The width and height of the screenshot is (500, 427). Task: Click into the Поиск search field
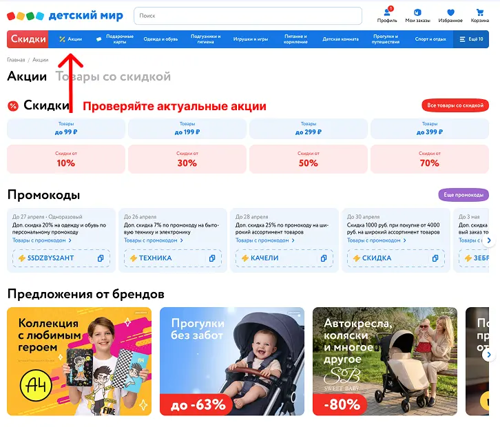pyautogui.click(x=248, y=16)
